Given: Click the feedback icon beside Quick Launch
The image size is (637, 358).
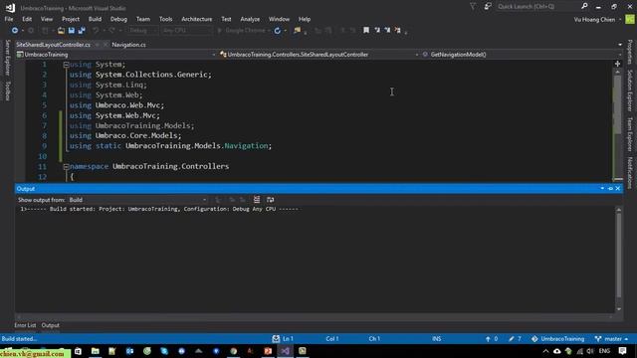Looking at the screenshot, I should point(488,6).
